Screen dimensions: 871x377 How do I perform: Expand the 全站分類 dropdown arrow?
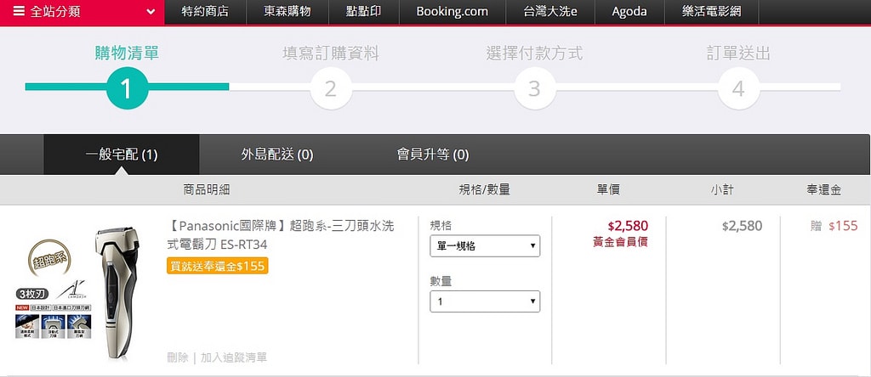[151, 12]
